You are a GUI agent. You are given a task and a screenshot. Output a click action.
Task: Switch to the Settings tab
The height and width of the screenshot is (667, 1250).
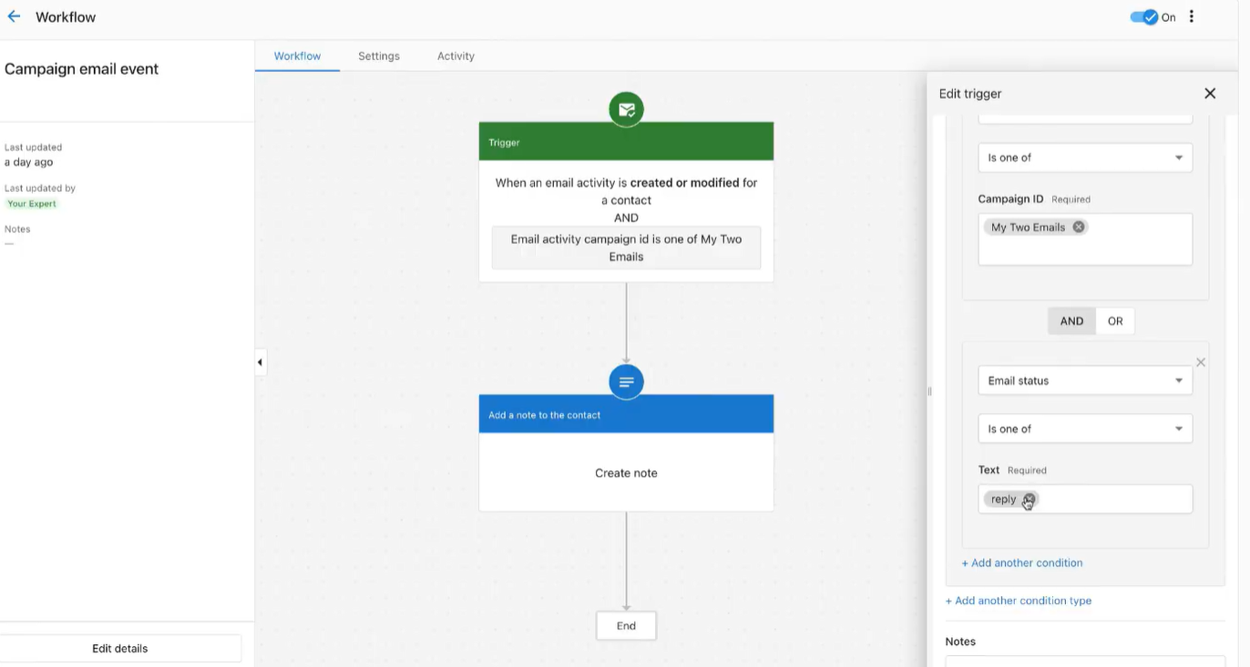379,56
